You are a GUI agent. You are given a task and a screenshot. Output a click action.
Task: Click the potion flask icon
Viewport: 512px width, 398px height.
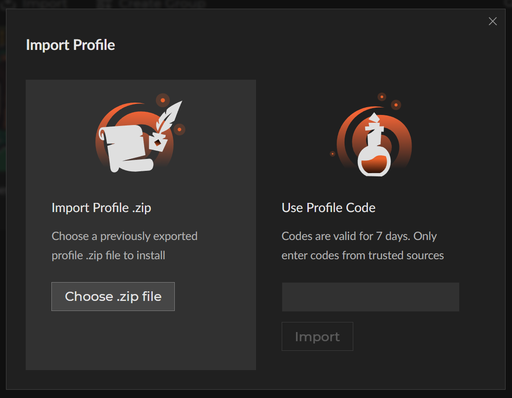point(372,135)
